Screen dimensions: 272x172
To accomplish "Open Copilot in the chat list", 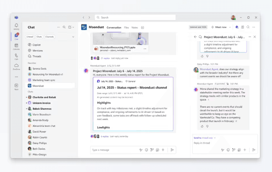I will click(x=50, y=45).
